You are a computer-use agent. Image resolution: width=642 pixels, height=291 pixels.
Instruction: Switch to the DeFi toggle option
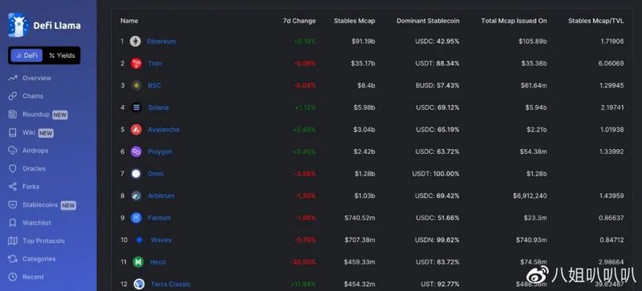coord(26,55)
